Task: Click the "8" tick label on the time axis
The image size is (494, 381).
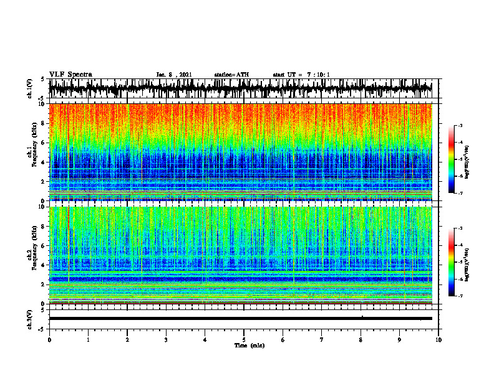Action: pos(361,340)
